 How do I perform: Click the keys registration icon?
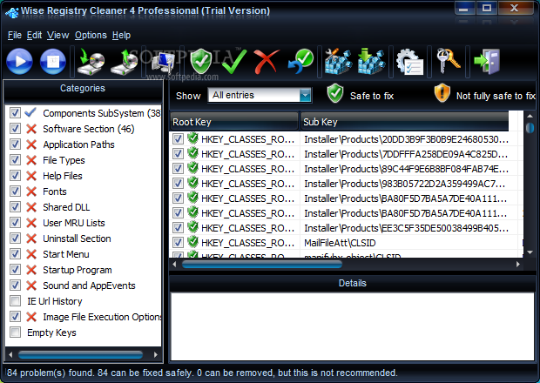pyautogui.click(x=448, y=61)
